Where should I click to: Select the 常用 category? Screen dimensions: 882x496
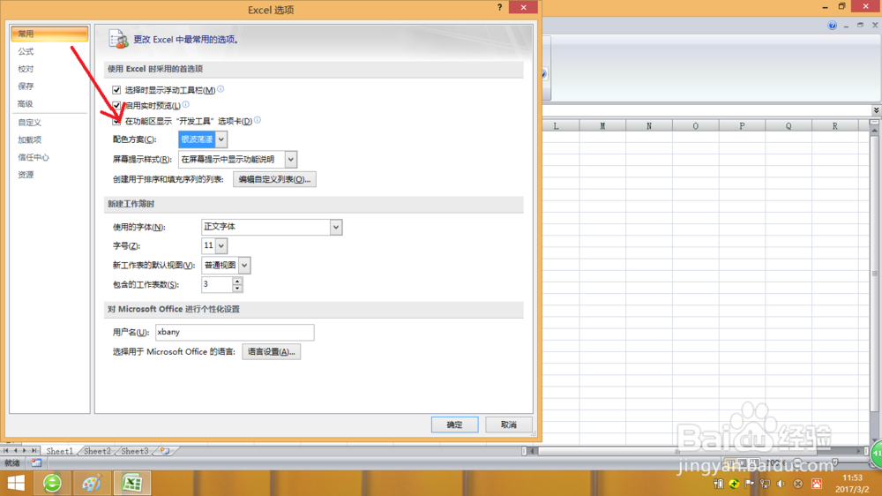(49, 34)
